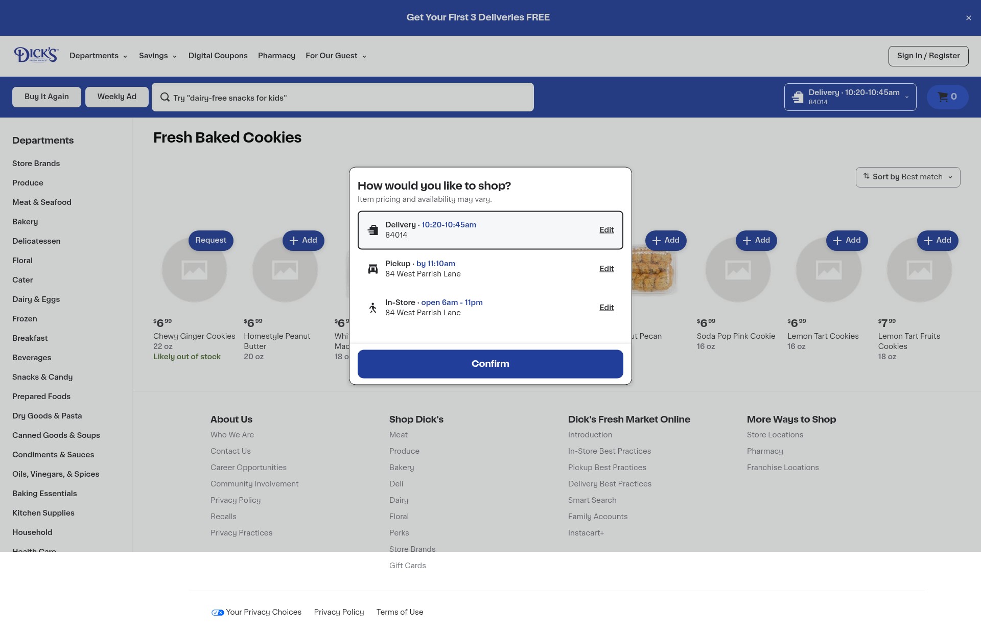Open the Pharmacy menu item
The width and height of the screenshot is (981, 630).
(276, 56)
